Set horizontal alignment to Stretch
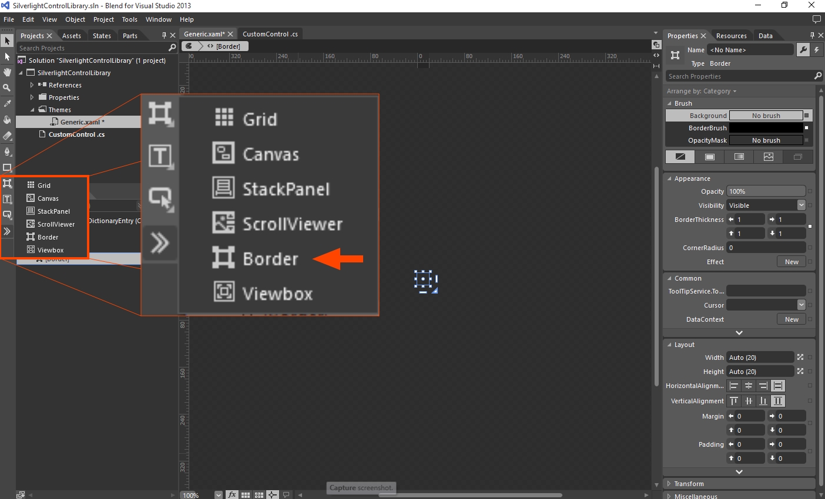Viewport: 825px width, 499px height. pyautogui.click(x=778, y=386)
